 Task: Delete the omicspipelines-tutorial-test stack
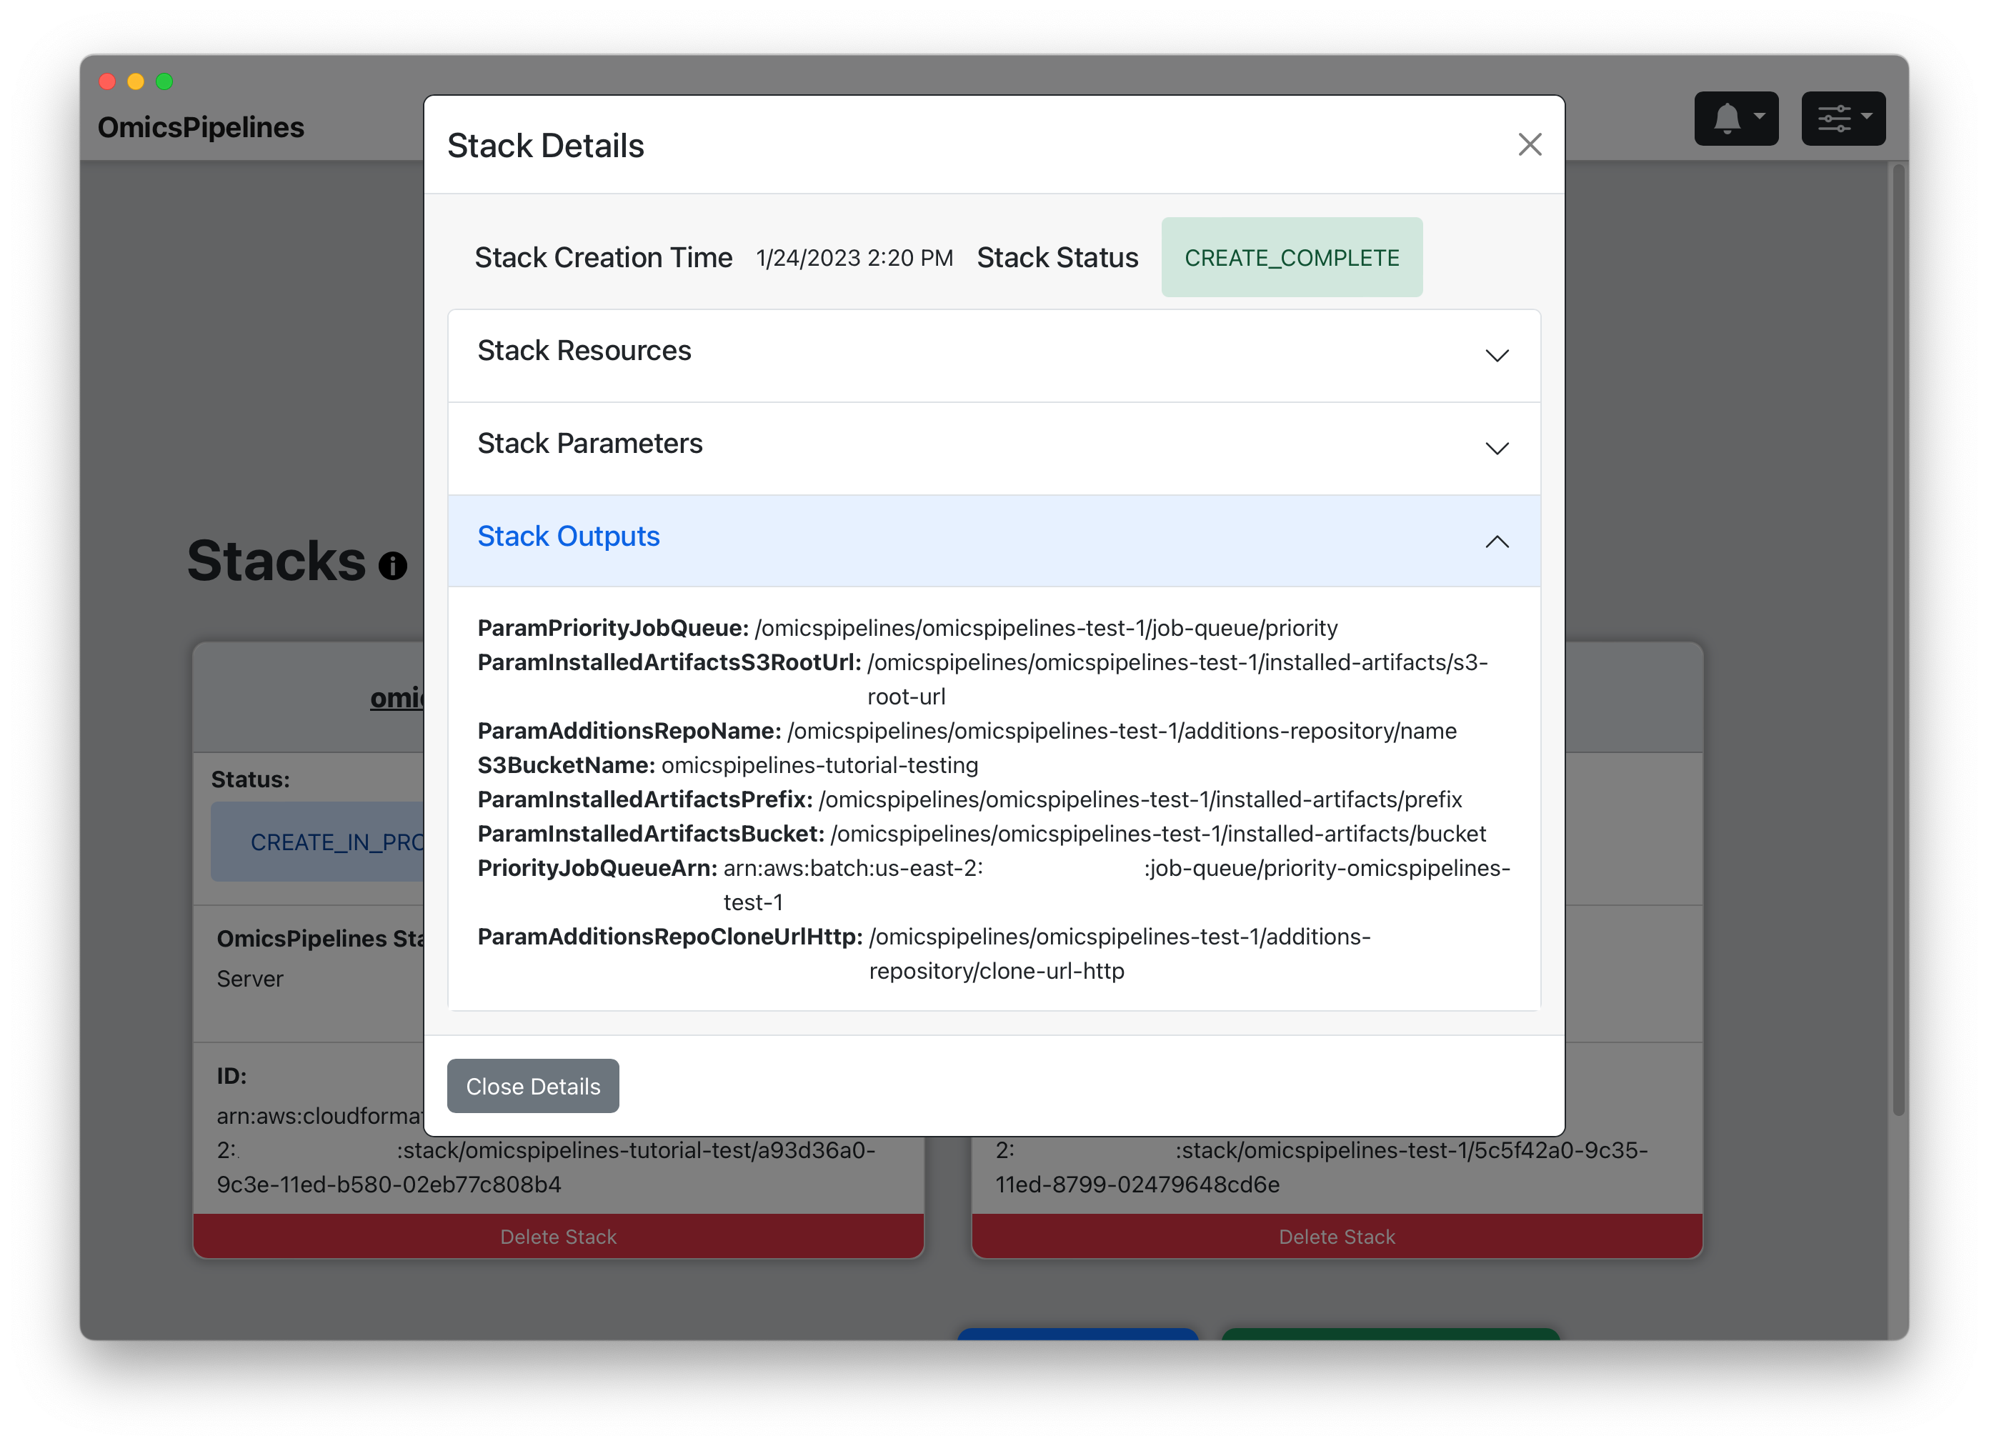tap(558, 1237)
